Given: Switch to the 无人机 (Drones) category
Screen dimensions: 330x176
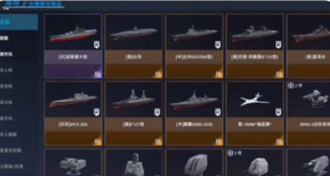Looking at the screenshot, I should coord(7,70).
